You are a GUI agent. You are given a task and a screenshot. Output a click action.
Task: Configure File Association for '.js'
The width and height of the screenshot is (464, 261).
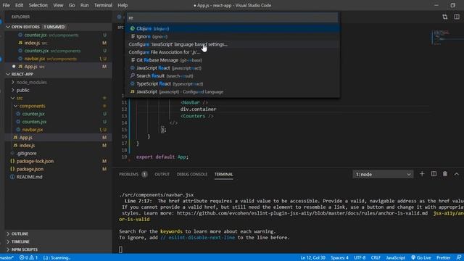[232, 52]
